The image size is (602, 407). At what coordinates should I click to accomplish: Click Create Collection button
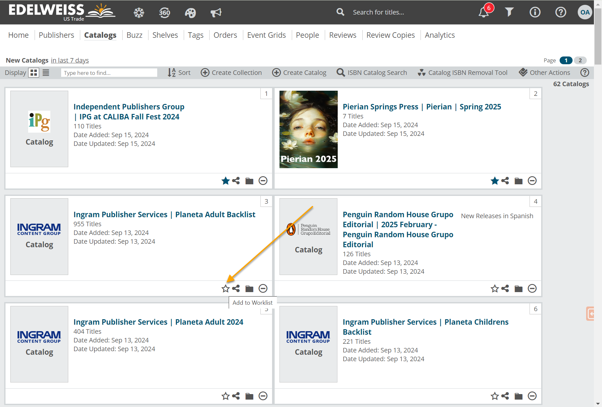coord(231,73)
